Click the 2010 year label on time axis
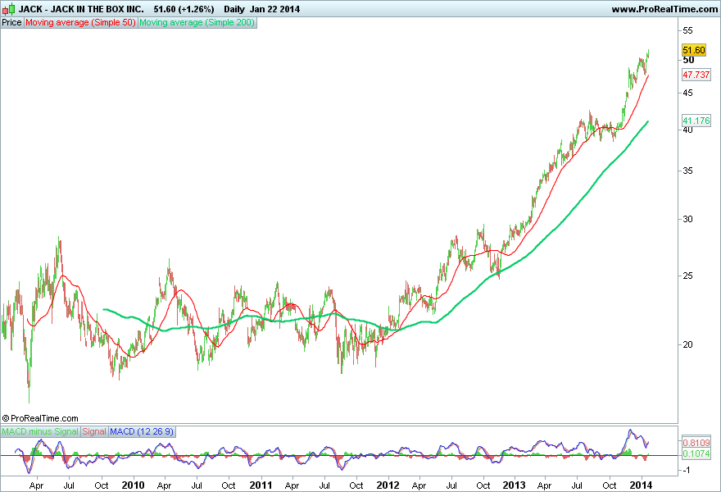This screenshot has width=721, height=492. (x=133, y=485)
